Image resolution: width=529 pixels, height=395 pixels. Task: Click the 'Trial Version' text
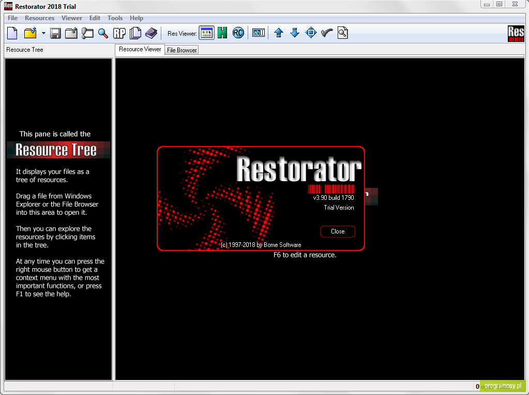click(339, 208)
